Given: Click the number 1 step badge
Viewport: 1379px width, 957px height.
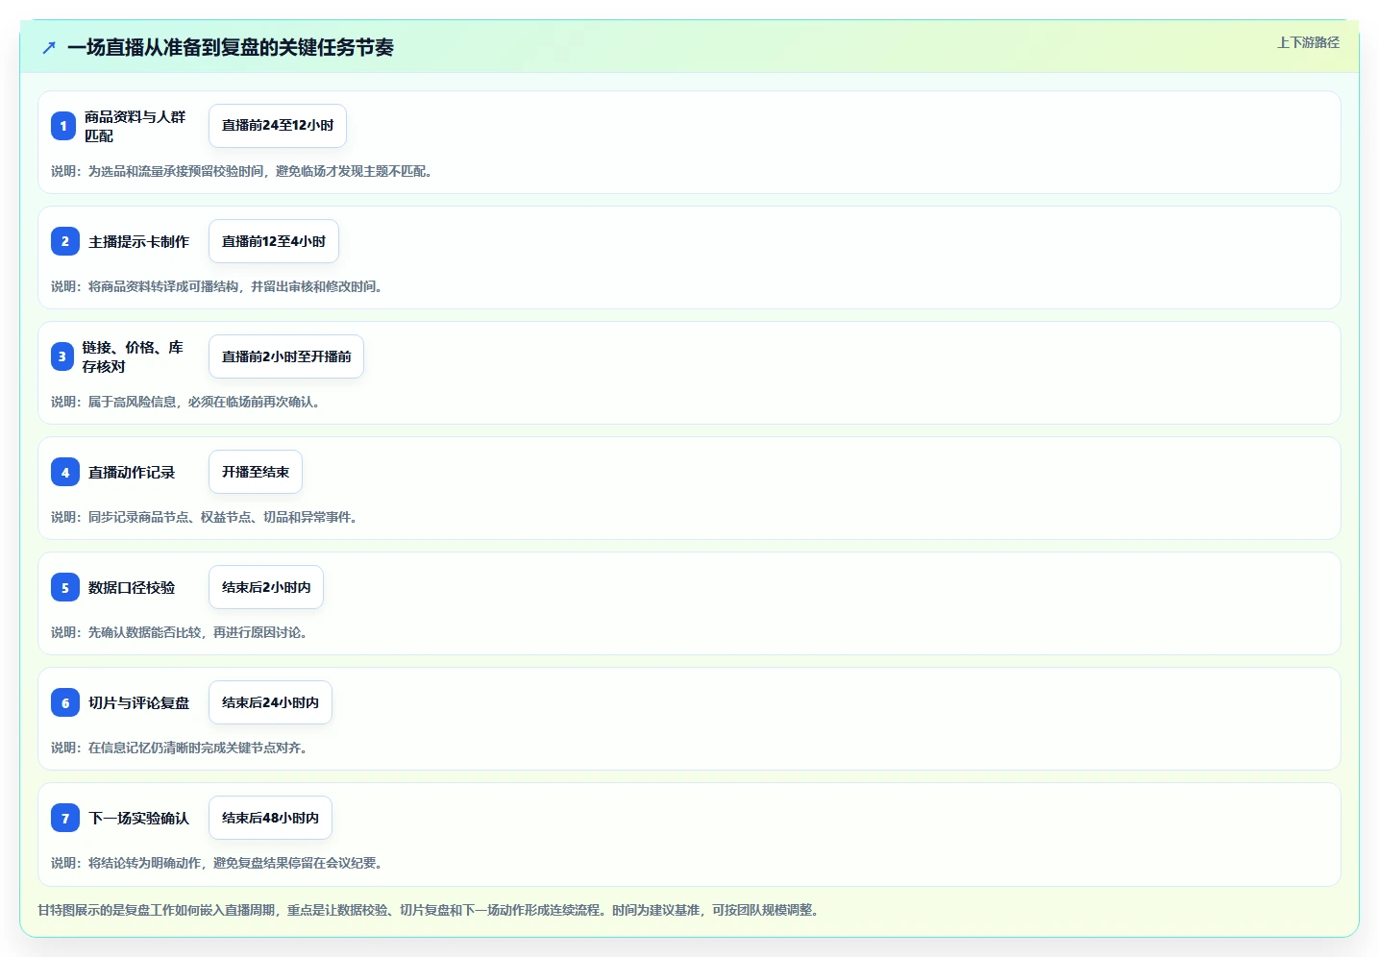Looking at the screenshot, I should (63, 126).
